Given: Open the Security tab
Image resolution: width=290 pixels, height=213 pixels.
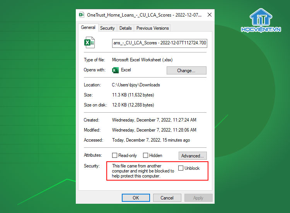Looking at the screenshot, I should pos(107,28).
